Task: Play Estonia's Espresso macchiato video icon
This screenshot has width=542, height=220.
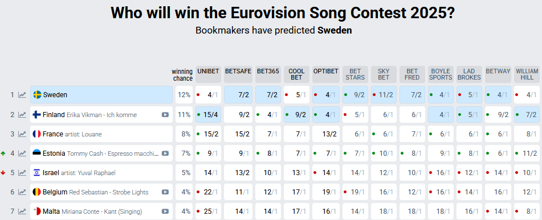Action: [x=165, y=153]
